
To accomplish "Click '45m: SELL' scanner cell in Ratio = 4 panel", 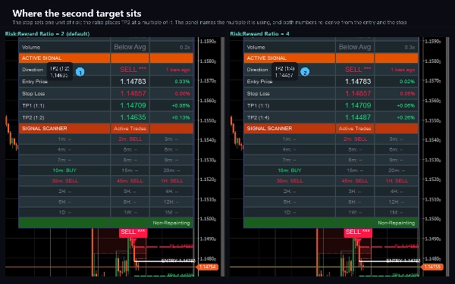I will tap(355, 181).
